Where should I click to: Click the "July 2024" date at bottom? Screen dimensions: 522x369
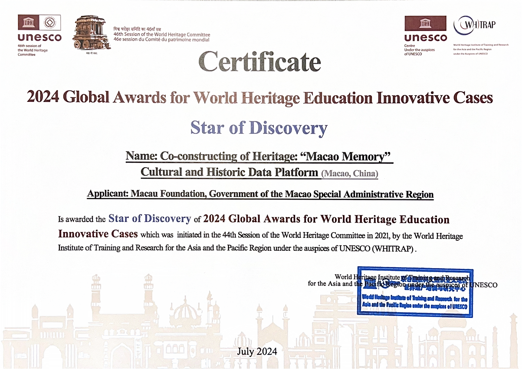(x=257, y=351)
